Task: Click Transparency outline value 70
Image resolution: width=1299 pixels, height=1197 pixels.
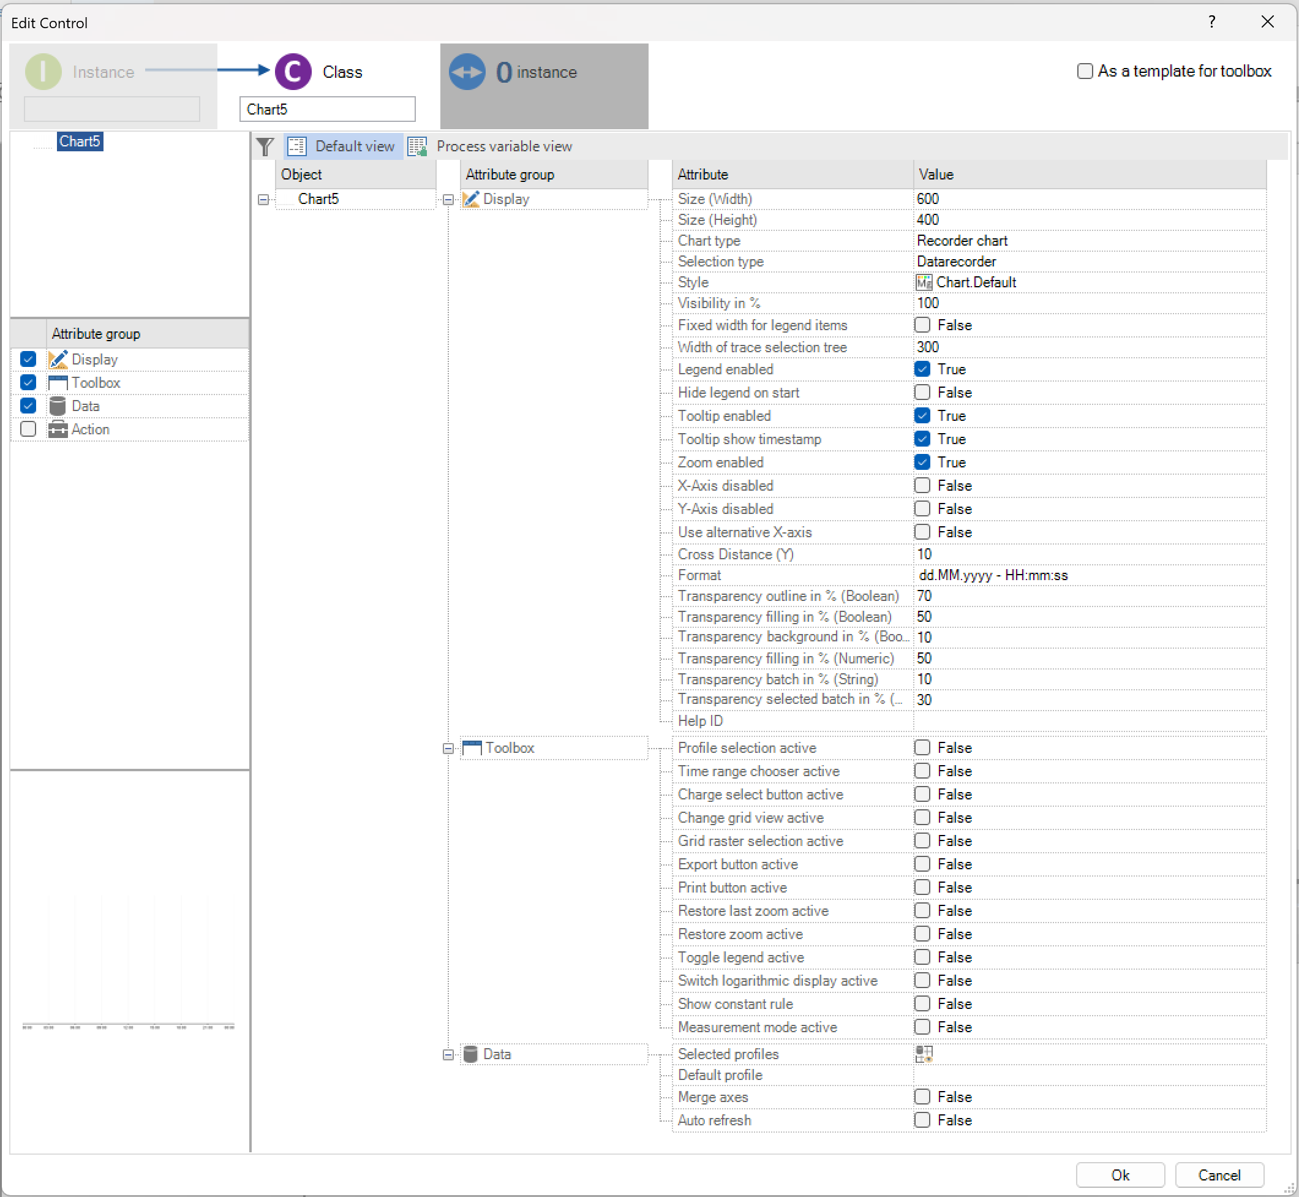Action: pos(1089,596)
